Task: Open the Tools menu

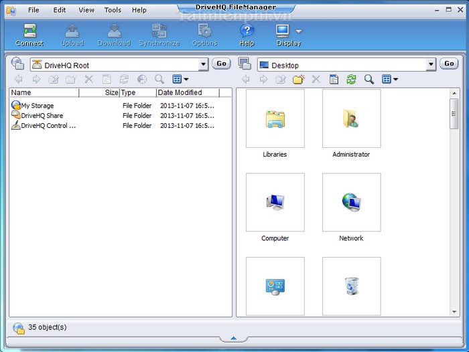Action: pos(113,10)
